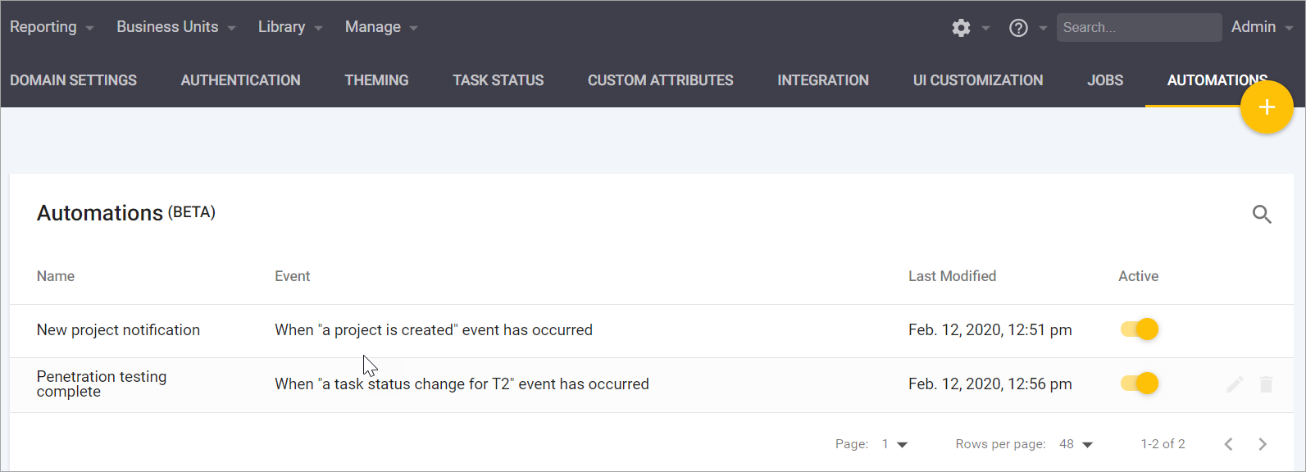
Task: Create a new automation with the yellow plus button
Action: [x=1267, y=107]
